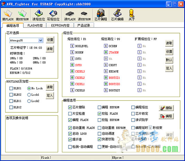Click the 擦除 erase button with eraser icon
This screenshot has width=185, height=161.
166,108
